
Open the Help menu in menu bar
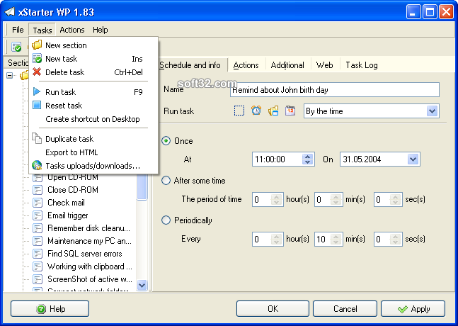pos(101,30)
